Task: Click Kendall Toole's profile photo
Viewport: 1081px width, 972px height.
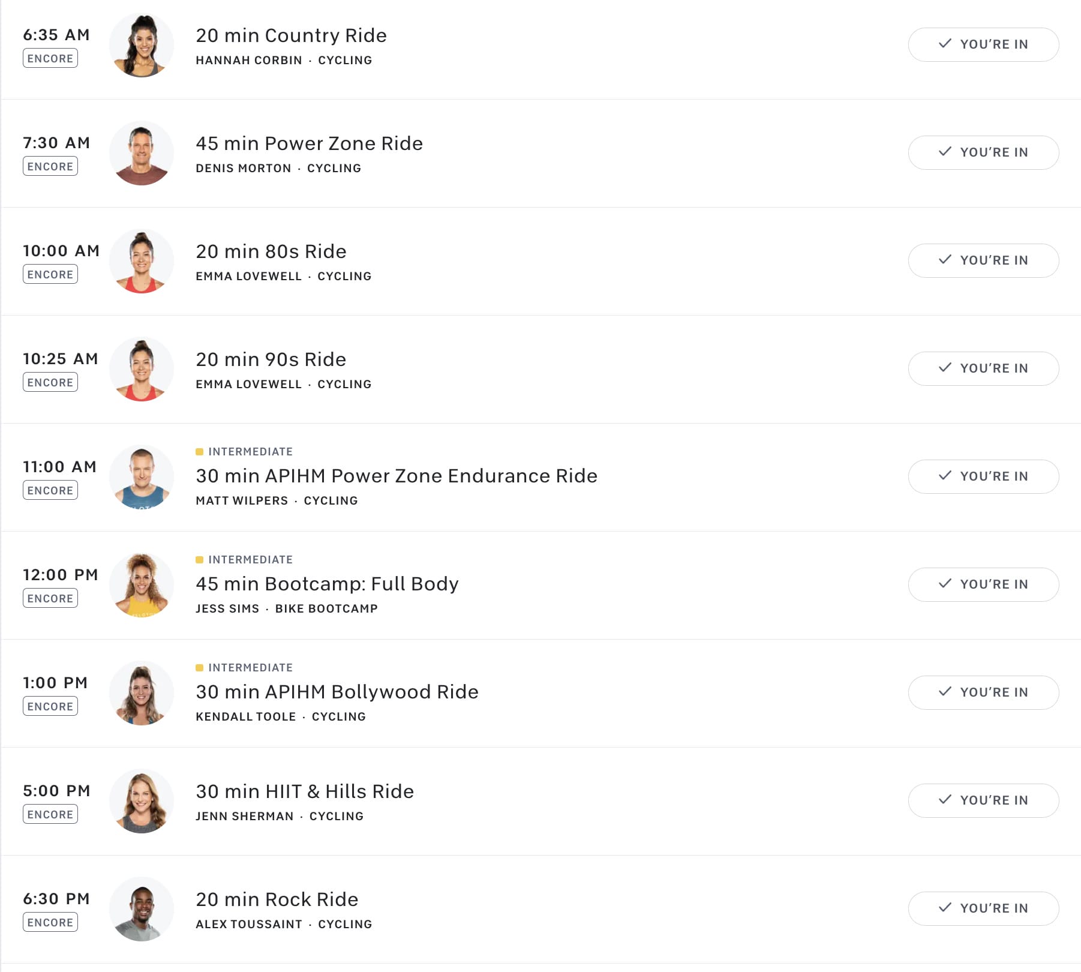Action: coord(142,693)
